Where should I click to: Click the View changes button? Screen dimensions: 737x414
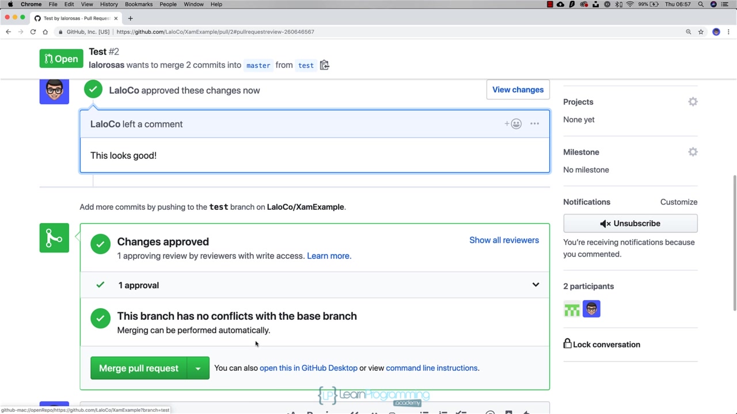(518, 90)
